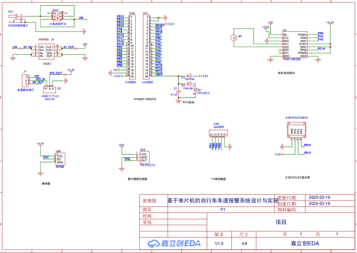Select the V1.0 version cell
The image size is (357, 253).
pyautogui.click(x=219, y=244)
